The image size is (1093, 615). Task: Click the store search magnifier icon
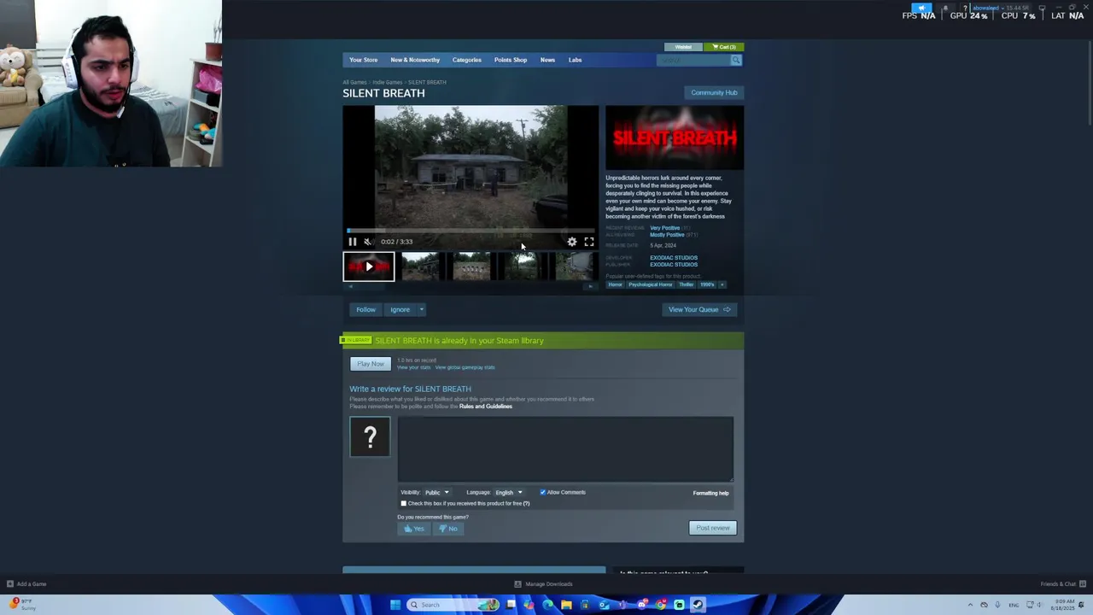click(x=736, y=60)
